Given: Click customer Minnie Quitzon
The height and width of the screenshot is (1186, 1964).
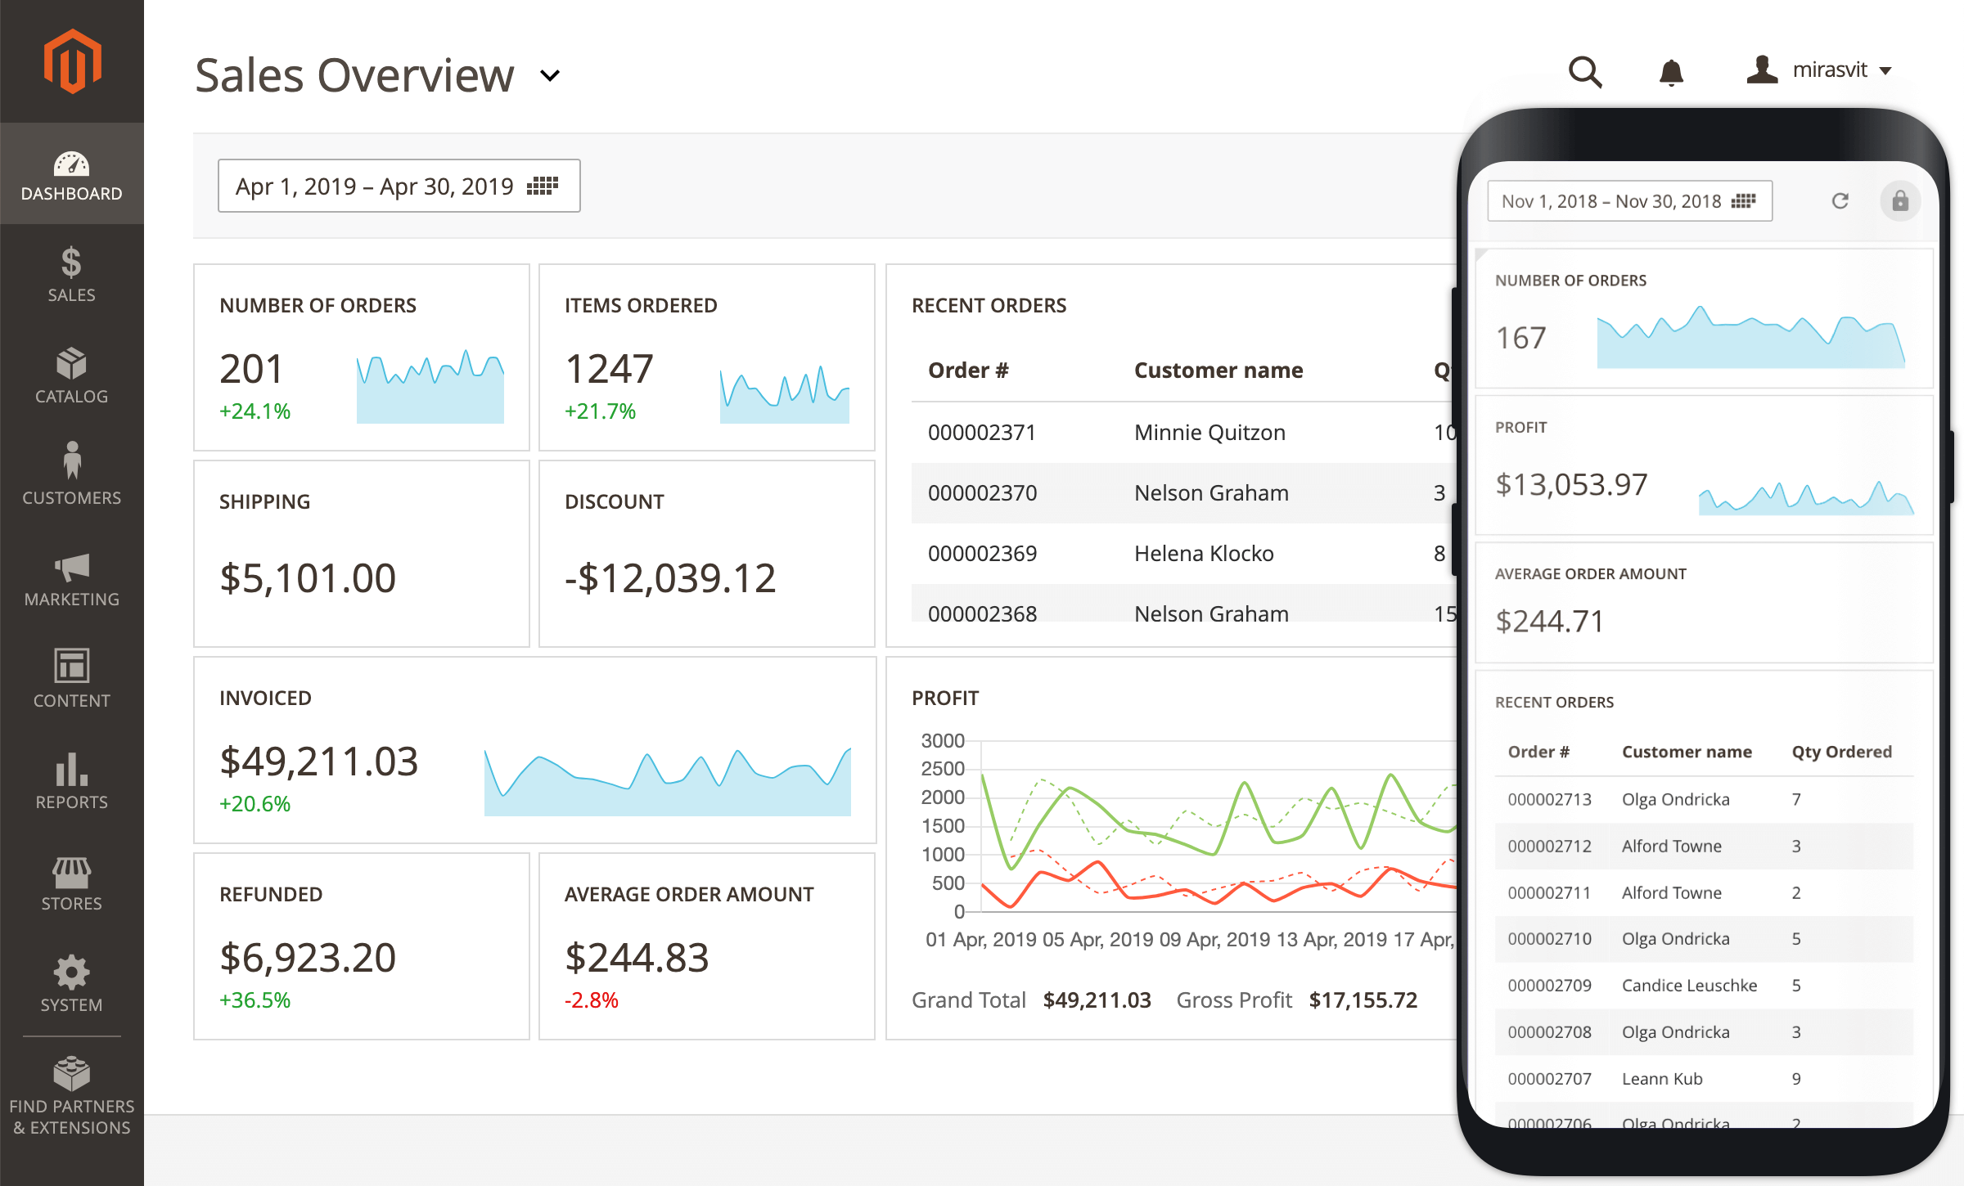Looking at the screenshot, I should (x=1209, y=433).
